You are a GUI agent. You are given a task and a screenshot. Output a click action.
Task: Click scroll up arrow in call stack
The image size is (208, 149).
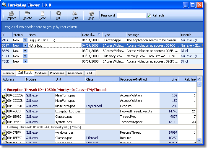(x=199, y=79)
